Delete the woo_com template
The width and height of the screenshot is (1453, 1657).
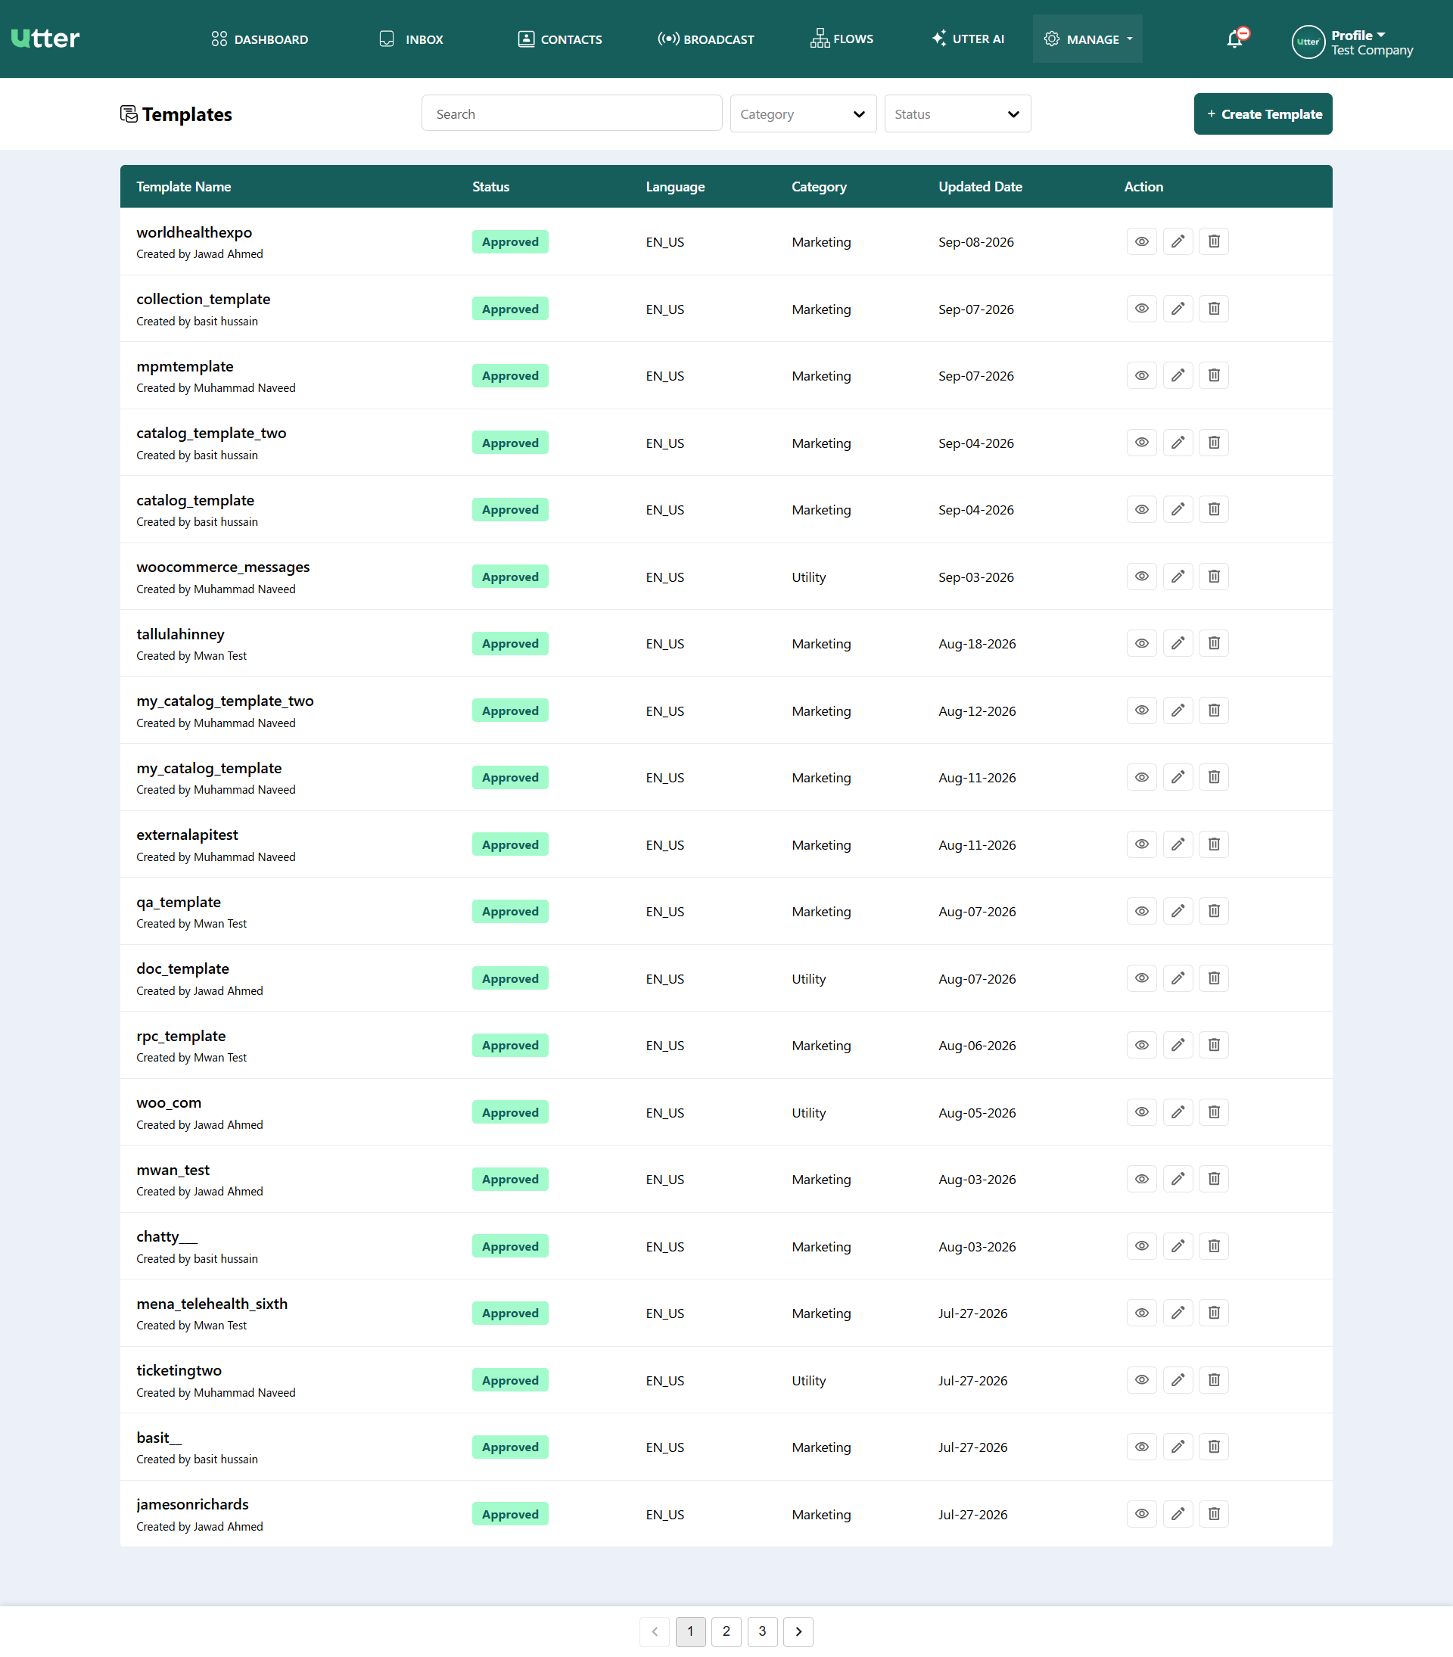point(1214,1112)
